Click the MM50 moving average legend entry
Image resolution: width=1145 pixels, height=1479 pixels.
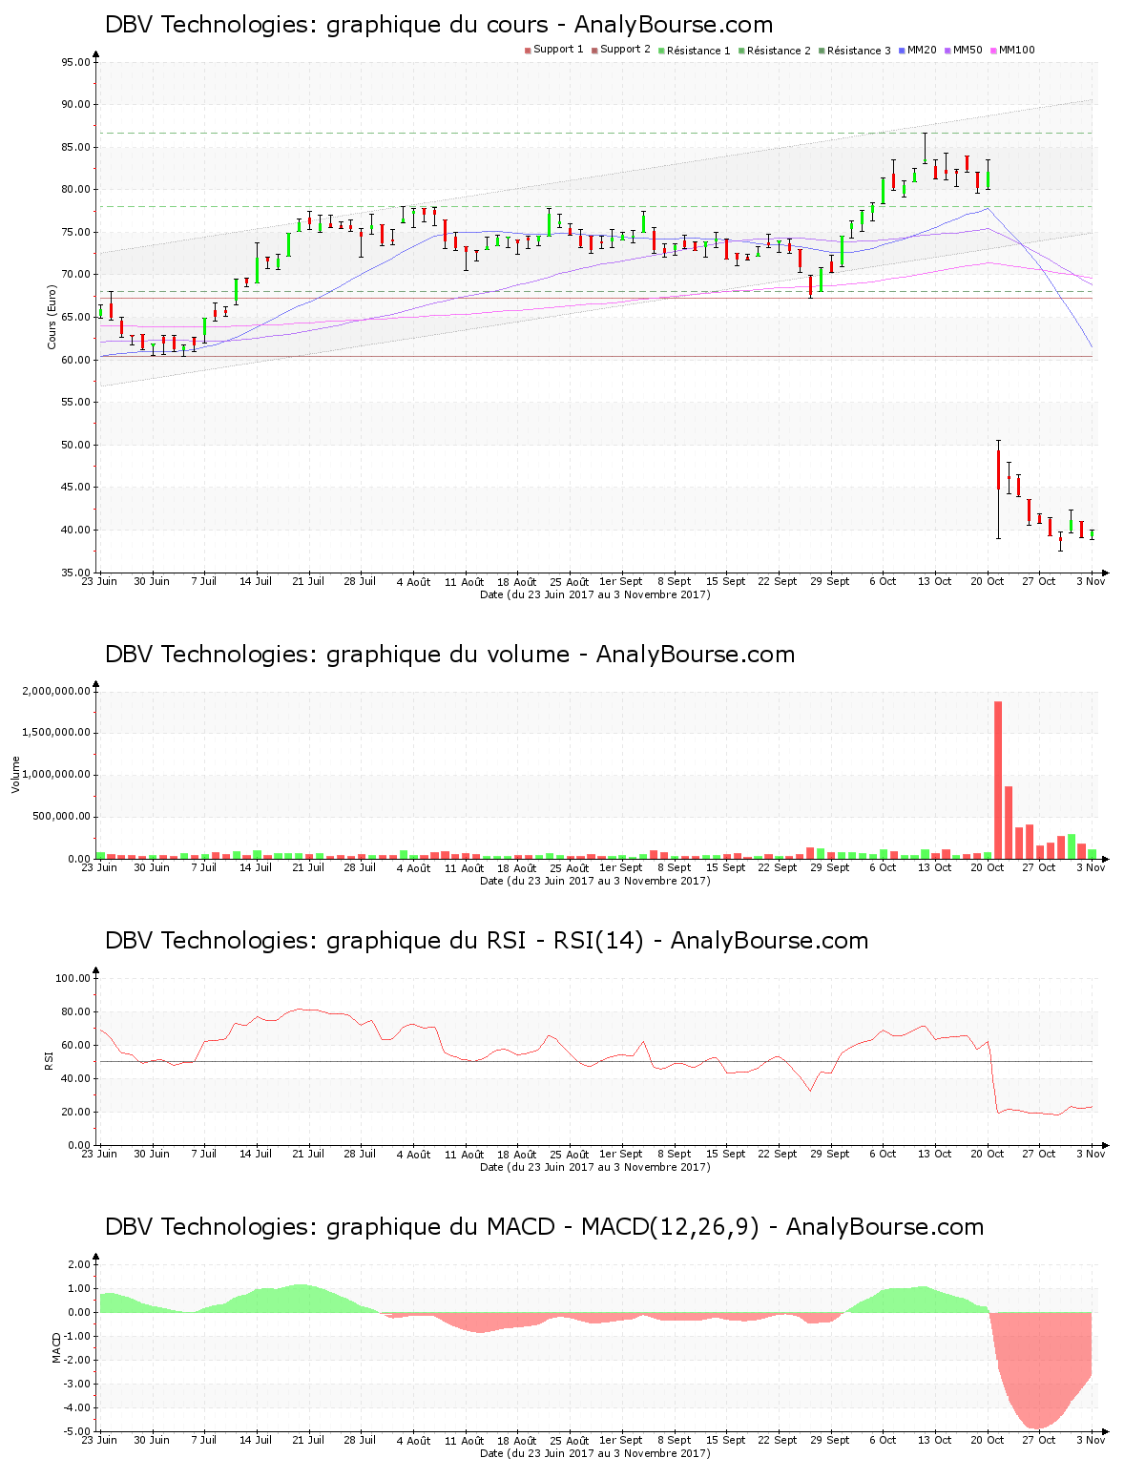tap(963, 50)
